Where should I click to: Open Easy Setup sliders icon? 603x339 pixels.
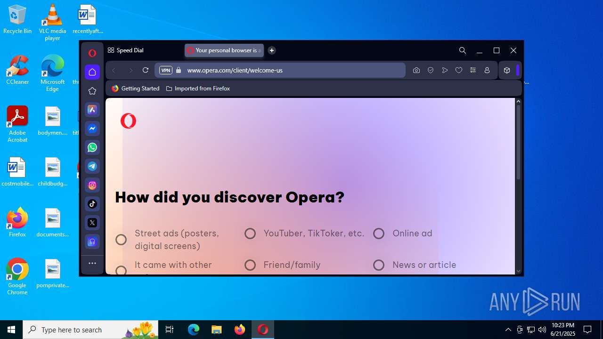[473, 70]
